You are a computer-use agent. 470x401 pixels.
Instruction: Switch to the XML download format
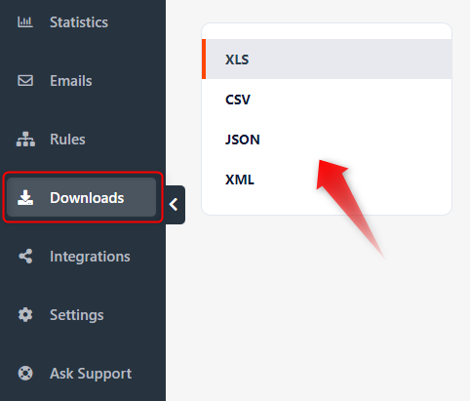[x=327, y=180]
